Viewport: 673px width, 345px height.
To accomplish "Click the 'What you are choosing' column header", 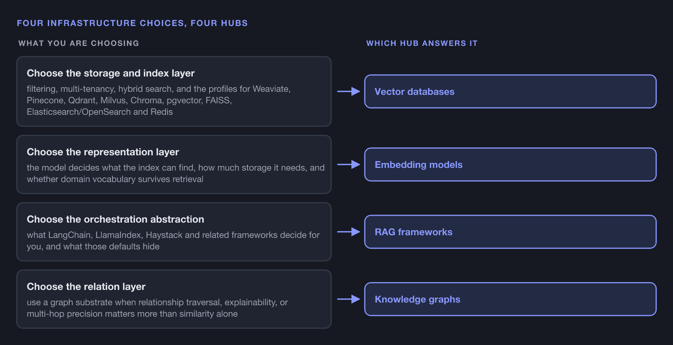I will 79,43.
